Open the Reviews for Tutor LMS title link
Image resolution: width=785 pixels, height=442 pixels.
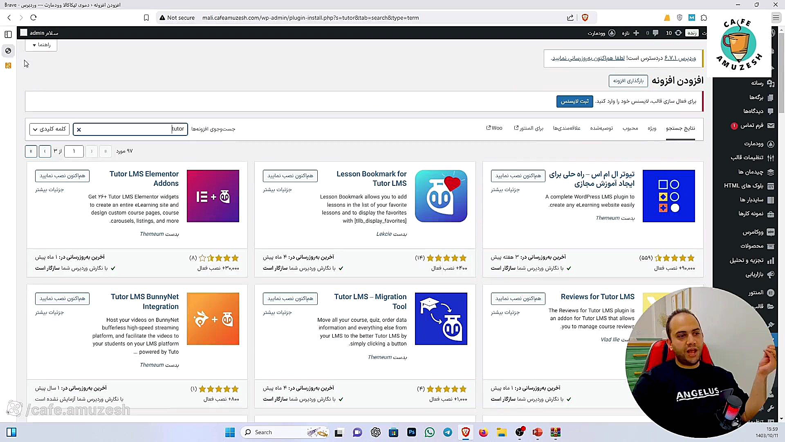click(597, 297)
